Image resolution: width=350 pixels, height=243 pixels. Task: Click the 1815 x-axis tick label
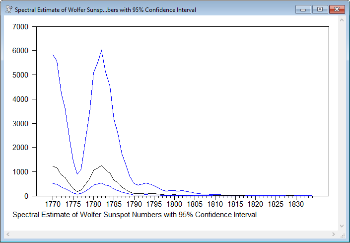point(235,204)
